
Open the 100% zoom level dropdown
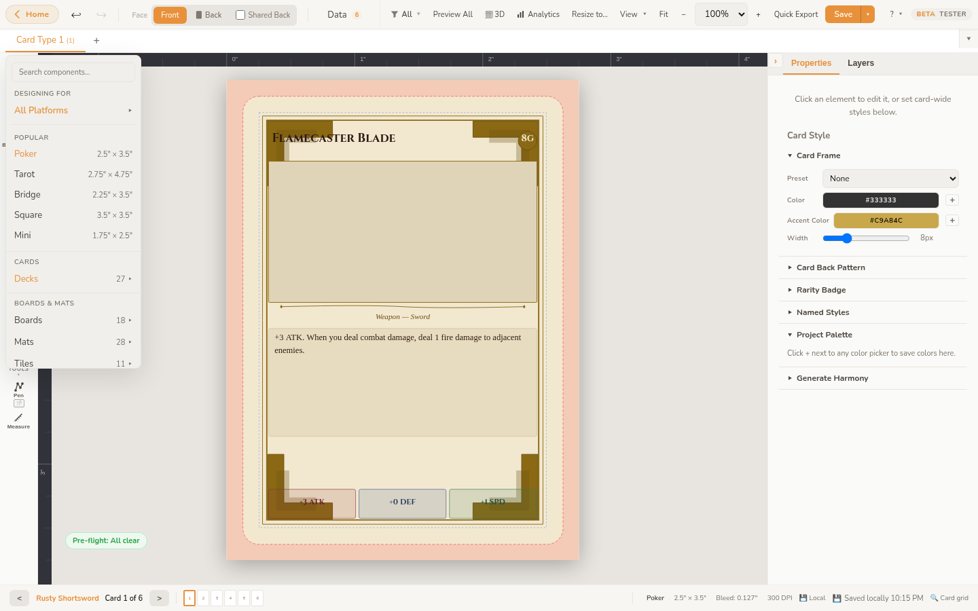click(721, 14)
